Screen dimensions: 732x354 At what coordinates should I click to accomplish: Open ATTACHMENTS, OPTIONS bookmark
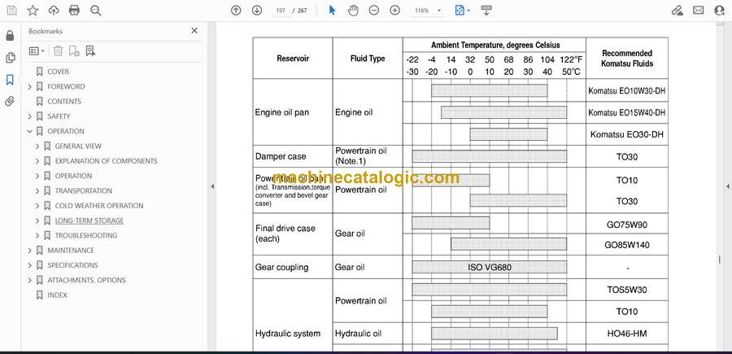(86, 280)
